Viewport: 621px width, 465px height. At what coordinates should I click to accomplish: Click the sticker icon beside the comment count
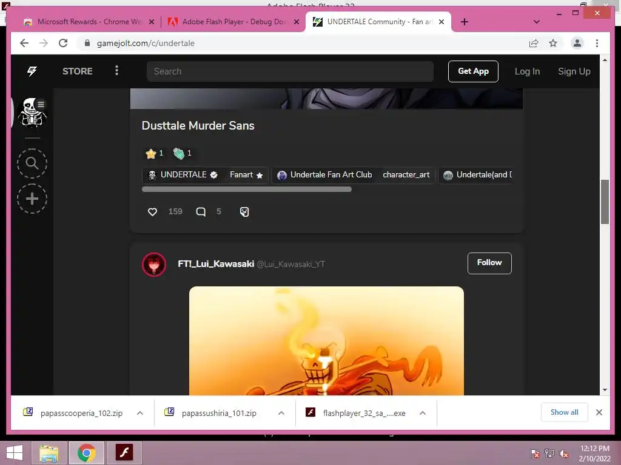point(244,212)
